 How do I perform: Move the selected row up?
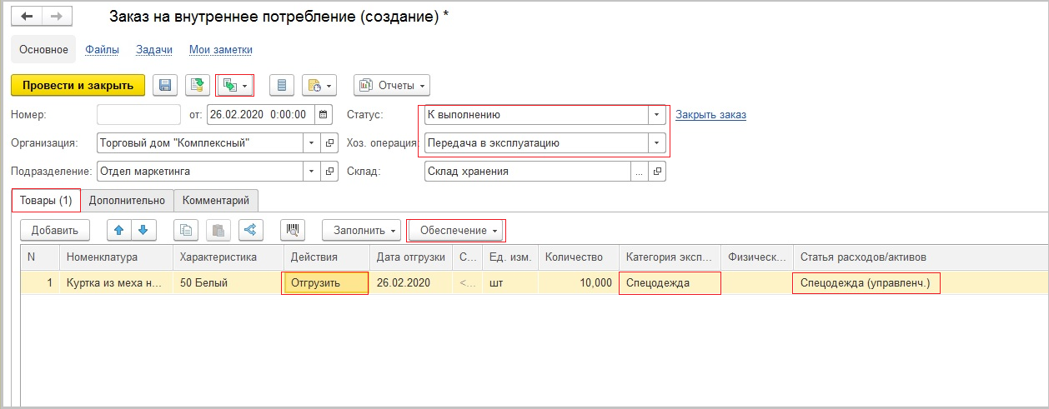(x=119, y=230)
